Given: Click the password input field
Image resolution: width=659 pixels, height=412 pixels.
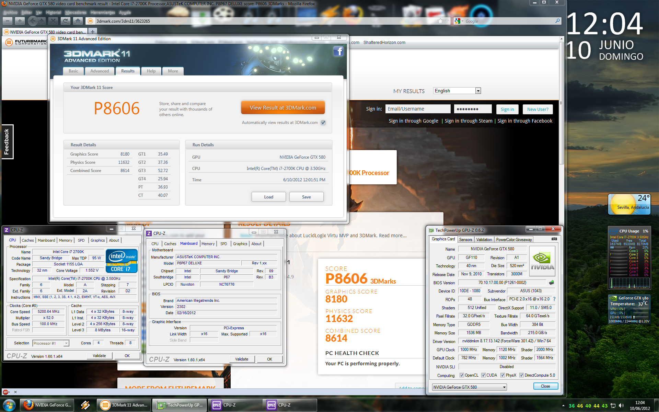Looking at the screenshot, I should click(473, 109).
